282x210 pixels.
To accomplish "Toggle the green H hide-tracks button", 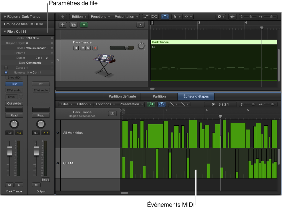I will (84, 25).
